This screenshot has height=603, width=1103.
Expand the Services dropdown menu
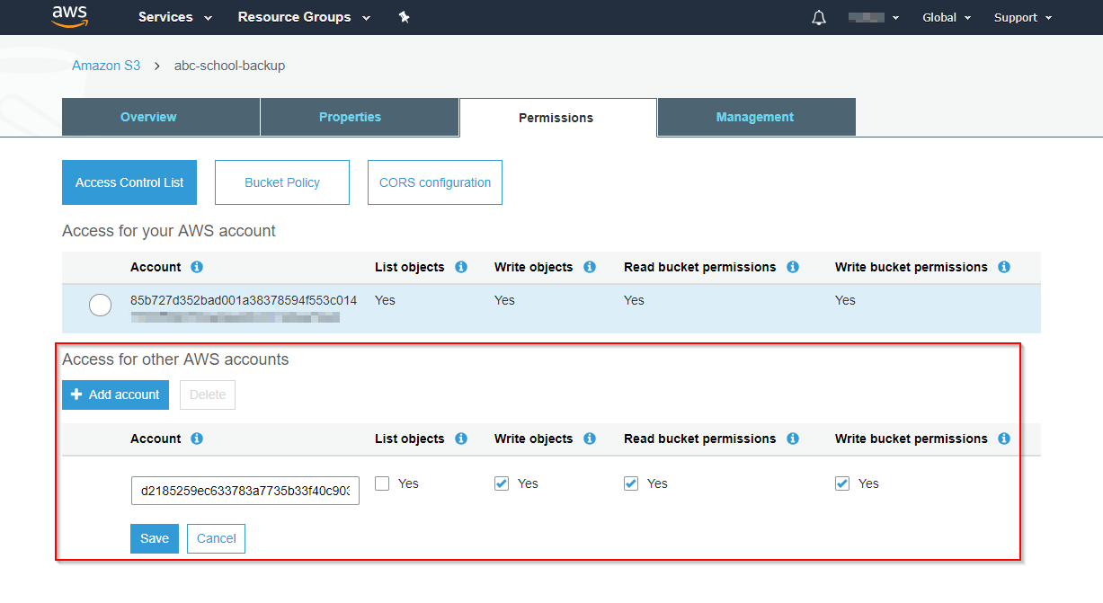pos(175,17)
